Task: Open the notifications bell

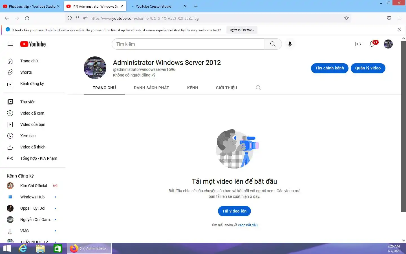Action: (372, 44)
